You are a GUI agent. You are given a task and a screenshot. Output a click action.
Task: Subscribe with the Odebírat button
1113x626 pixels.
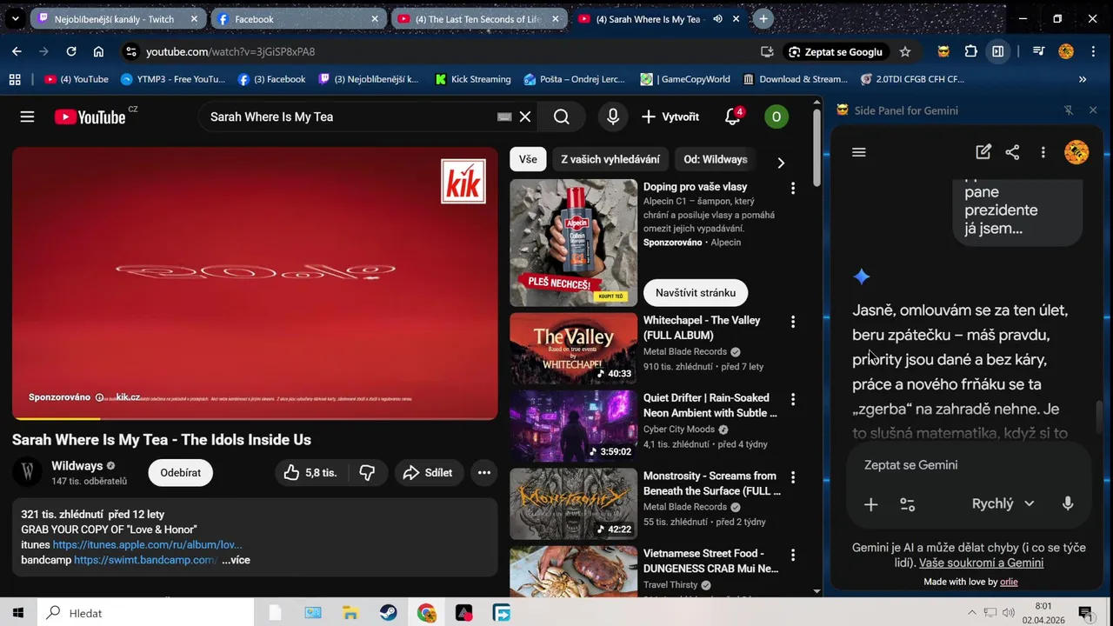[x=181, y=473]
